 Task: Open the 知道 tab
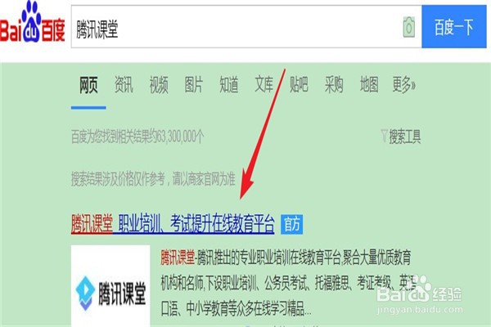[228, 84]
